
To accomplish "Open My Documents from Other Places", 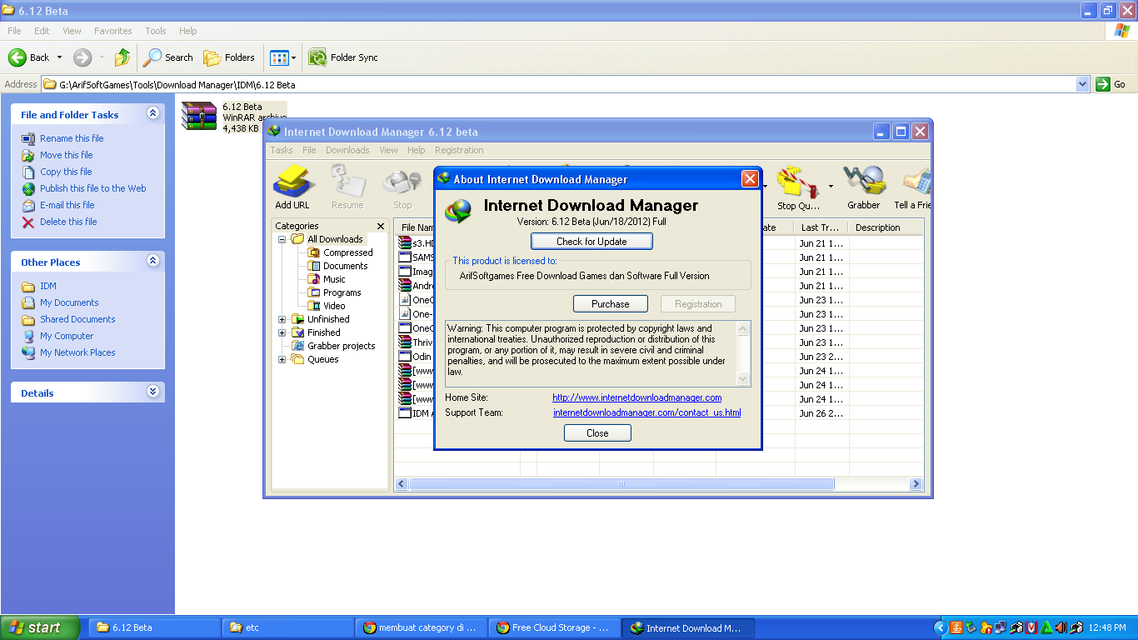I will point(69,302).
